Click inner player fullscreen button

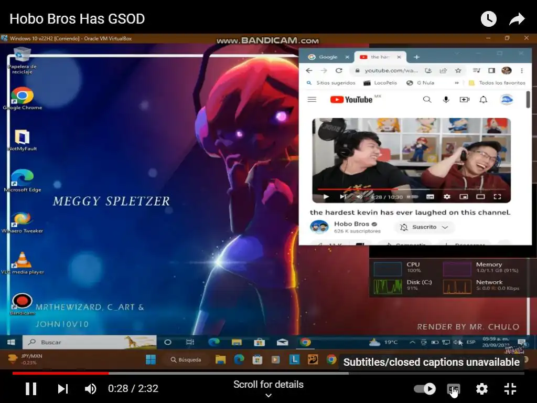click(x=497, y=197)
